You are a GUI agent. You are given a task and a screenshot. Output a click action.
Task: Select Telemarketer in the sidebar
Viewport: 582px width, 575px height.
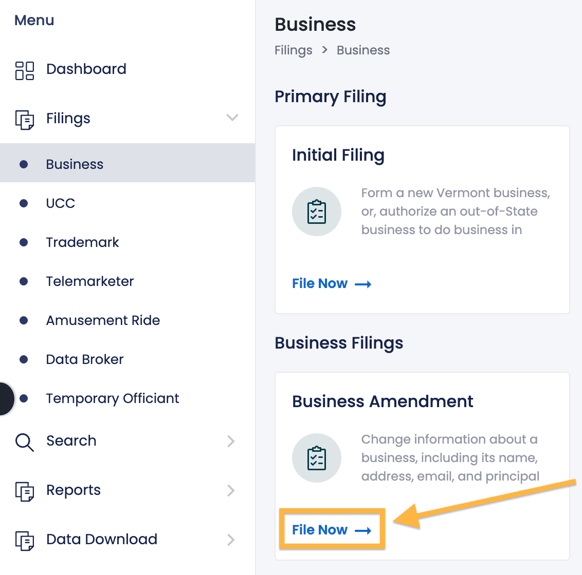[90, 281]
